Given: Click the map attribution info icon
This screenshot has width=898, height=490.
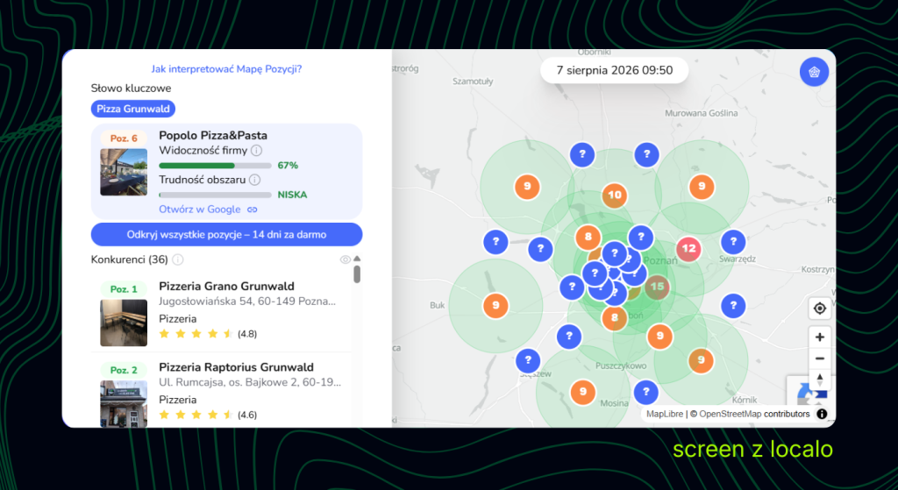Looking at the screenshot, I should coord(822,414).
